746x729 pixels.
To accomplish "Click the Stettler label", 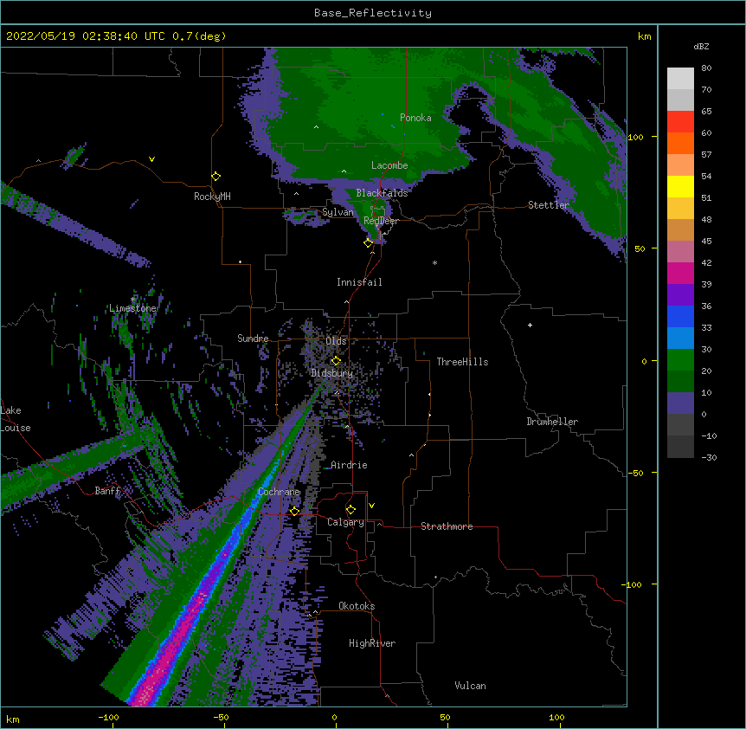I will [549, 205].
